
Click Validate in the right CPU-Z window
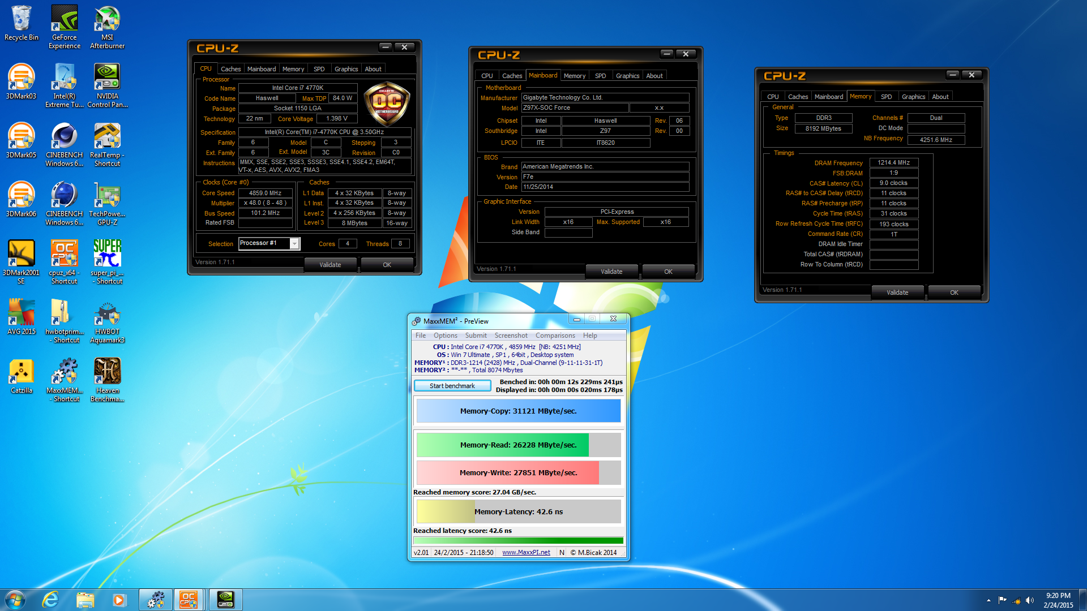(x=897, y=292)
